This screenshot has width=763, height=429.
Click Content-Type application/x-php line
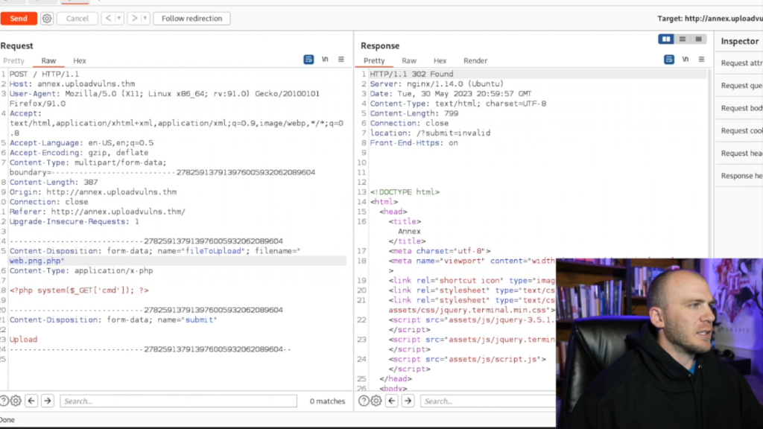[x=81, y=270]
